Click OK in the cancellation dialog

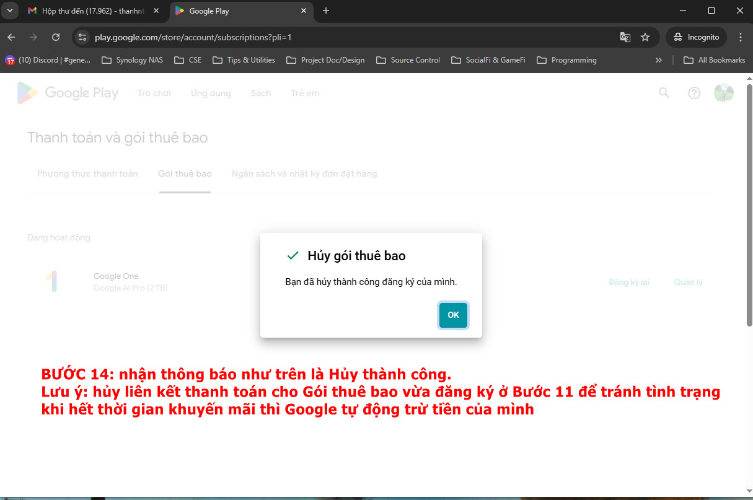click(453, 315)
